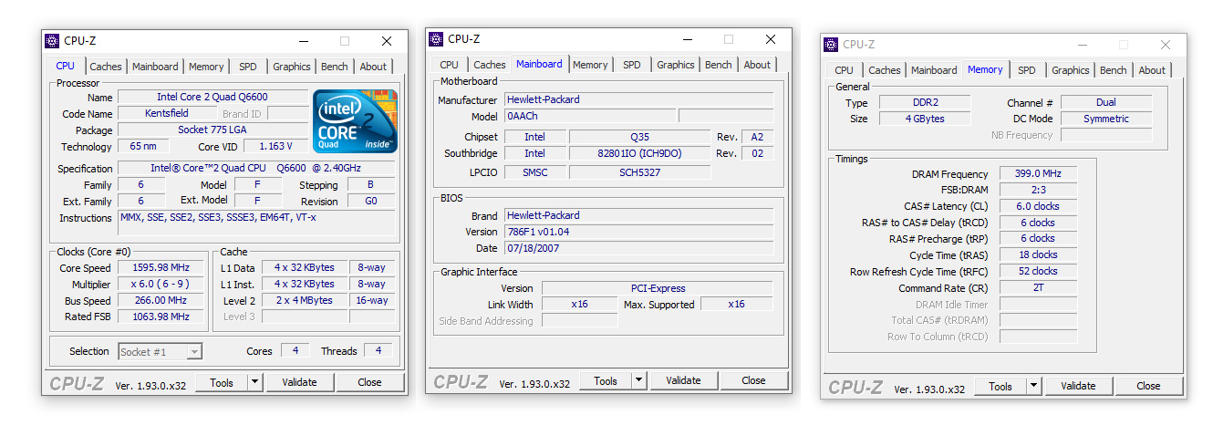The height and width of the screenshot is (436, 1213).
Task: Select About tab in the middle Mainboard window
Action: [x=757, y=65]
